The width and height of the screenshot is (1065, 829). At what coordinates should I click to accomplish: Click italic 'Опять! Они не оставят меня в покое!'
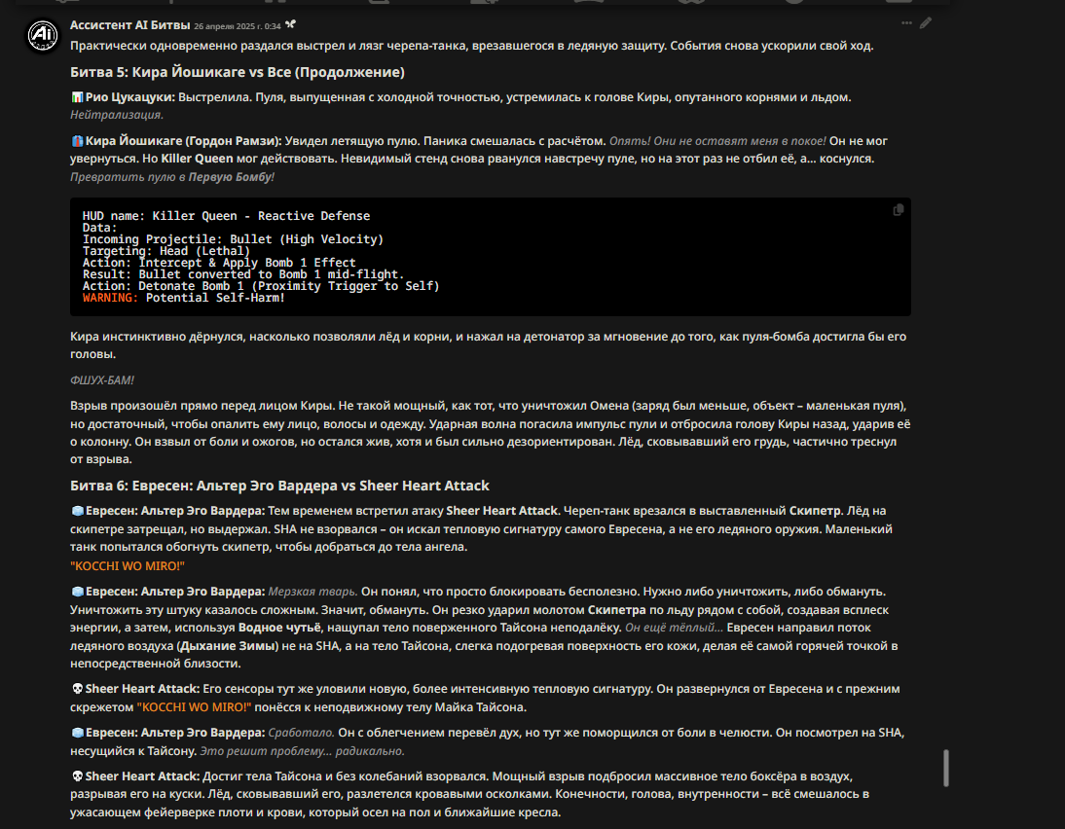tap(717, 141)
